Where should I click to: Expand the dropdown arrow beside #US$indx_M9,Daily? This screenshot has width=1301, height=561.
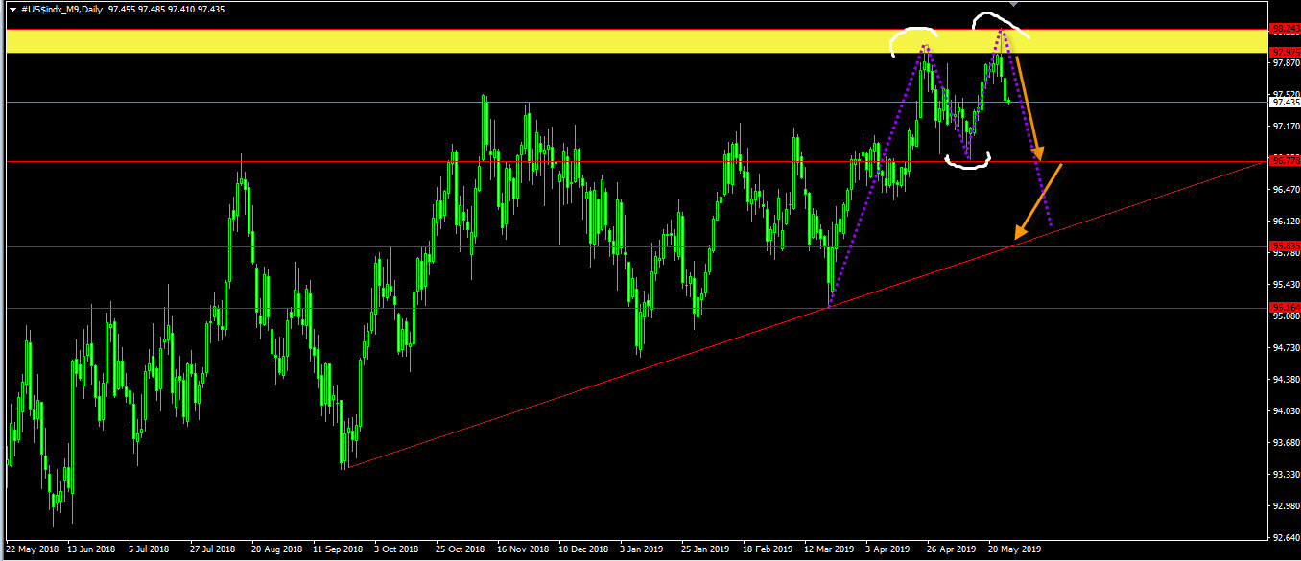[x=12, y=8]
